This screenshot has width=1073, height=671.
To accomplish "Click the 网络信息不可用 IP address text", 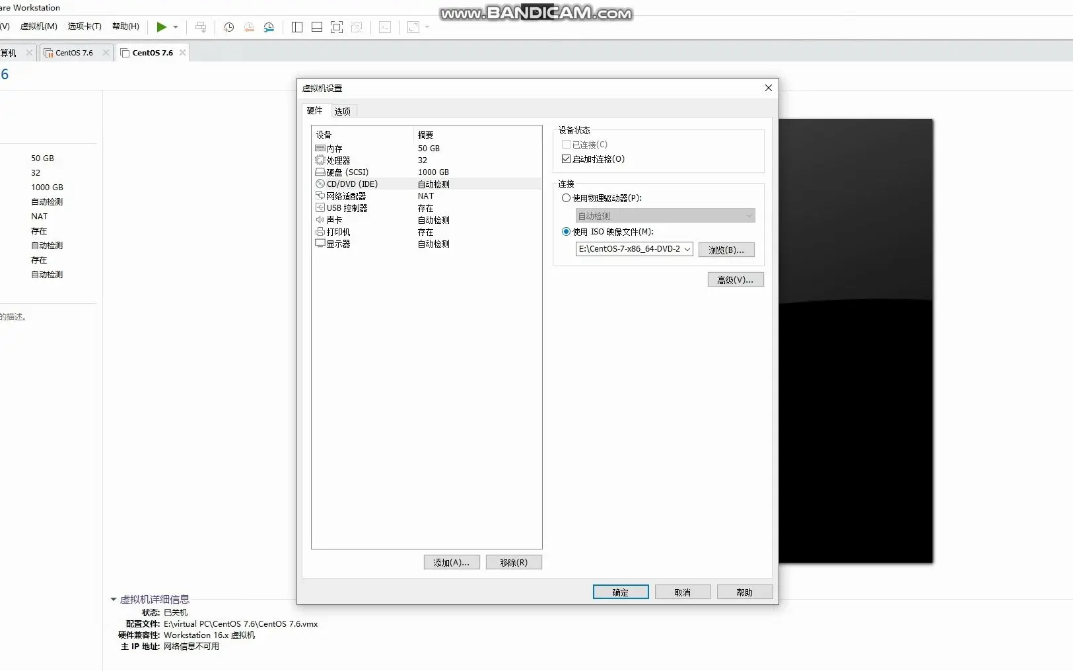I will point(191,647).
